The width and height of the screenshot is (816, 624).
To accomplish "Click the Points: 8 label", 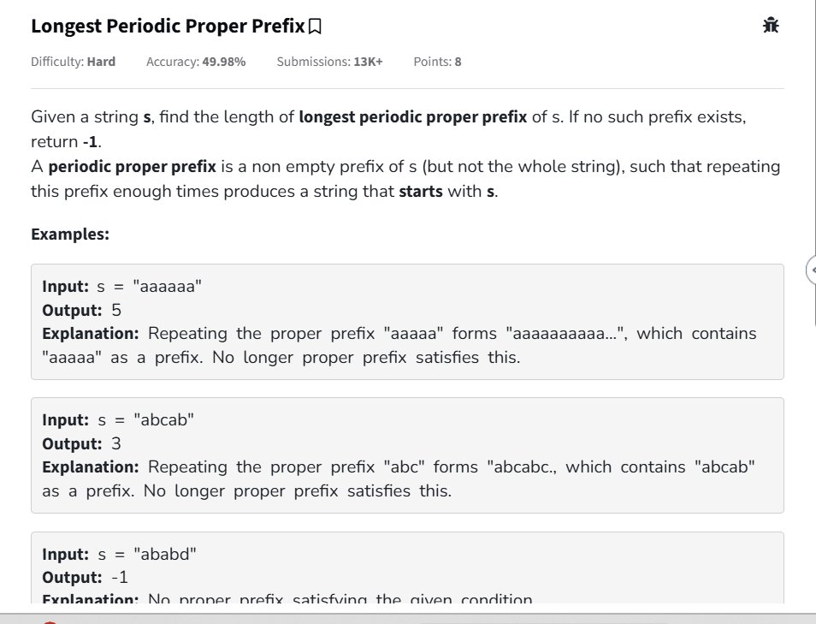I will click(437, 62).
